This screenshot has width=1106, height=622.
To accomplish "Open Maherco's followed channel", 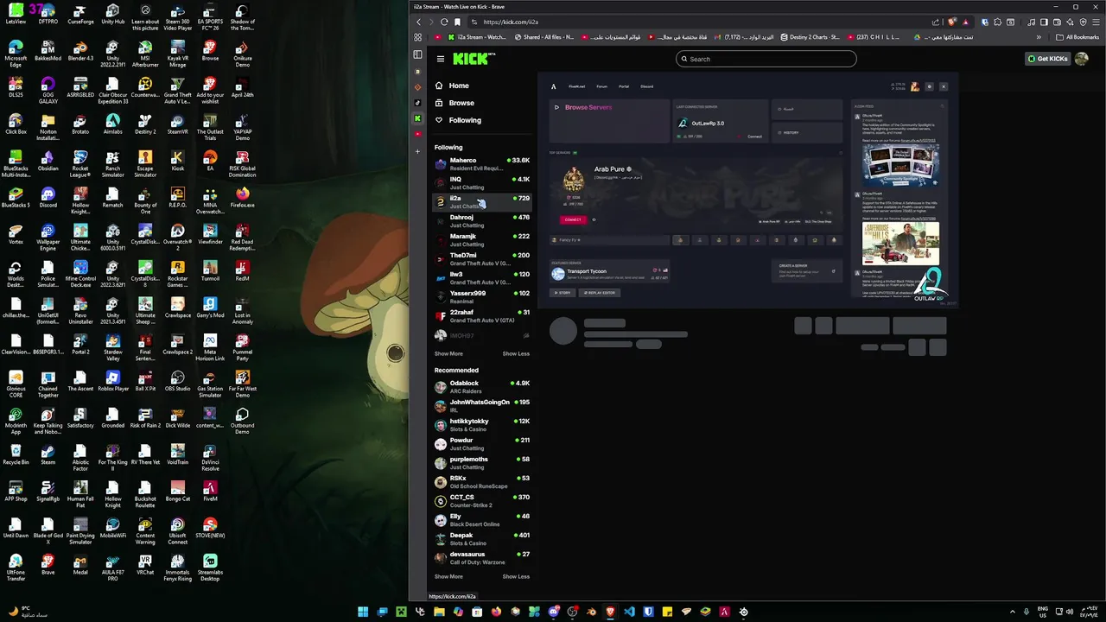I will (x=482, y=164).
